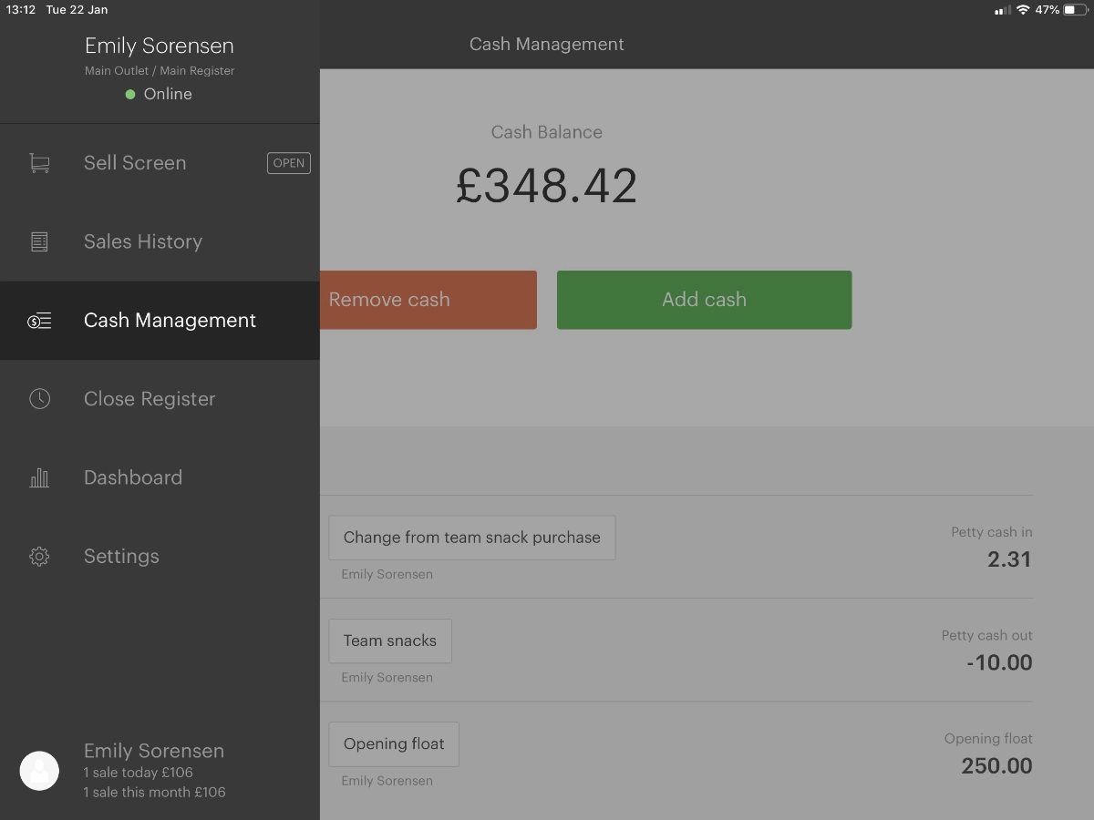
Task: Tap the 13:12 clock in status bar
Action: (20, 10)
